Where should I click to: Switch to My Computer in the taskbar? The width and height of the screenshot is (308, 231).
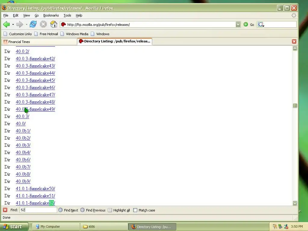click(56, 226)
